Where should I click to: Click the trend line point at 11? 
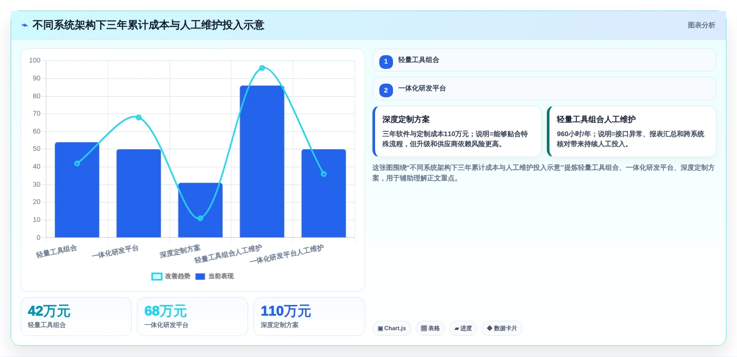200,218
